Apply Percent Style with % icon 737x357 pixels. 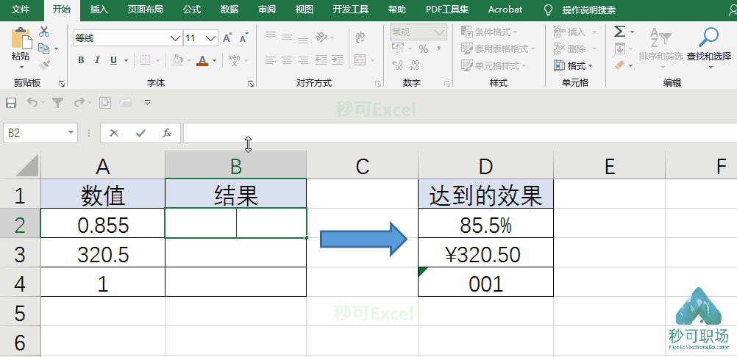424,48
